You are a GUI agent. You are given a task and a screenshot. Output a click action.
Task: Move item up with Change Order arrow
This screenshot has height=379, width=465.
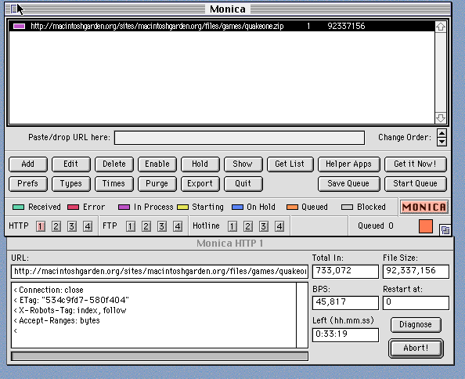[442, 133]
